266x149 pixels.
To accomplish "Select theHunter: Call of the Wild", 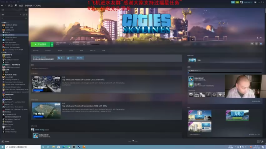I will pyautogui.click(x=14, y=50).
